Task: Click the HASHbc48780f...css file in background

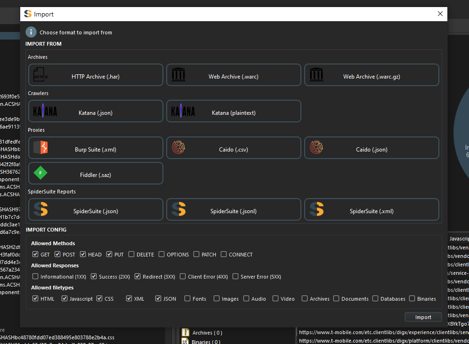Action: 57,337
